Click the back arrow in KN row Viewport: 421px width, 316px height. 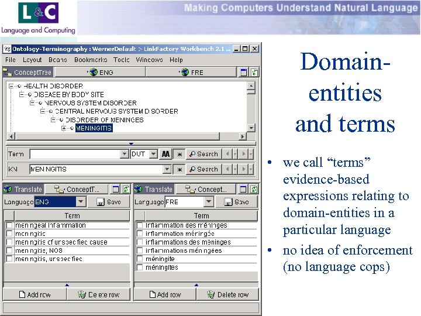coord(227,169)
